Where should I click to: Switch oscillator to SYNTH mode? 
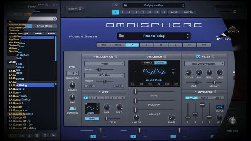(160, 63)
